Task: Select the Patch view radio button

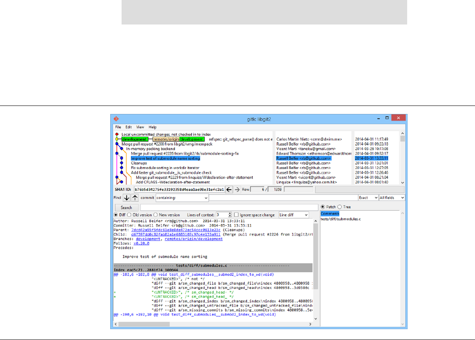Action: pos(323,207)
